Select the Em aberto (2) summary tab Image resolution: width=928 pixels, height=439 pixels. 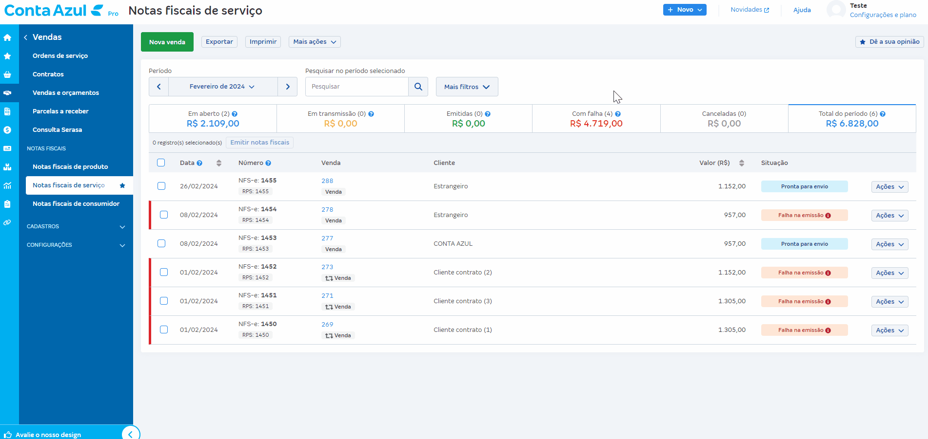click(213, 118)
